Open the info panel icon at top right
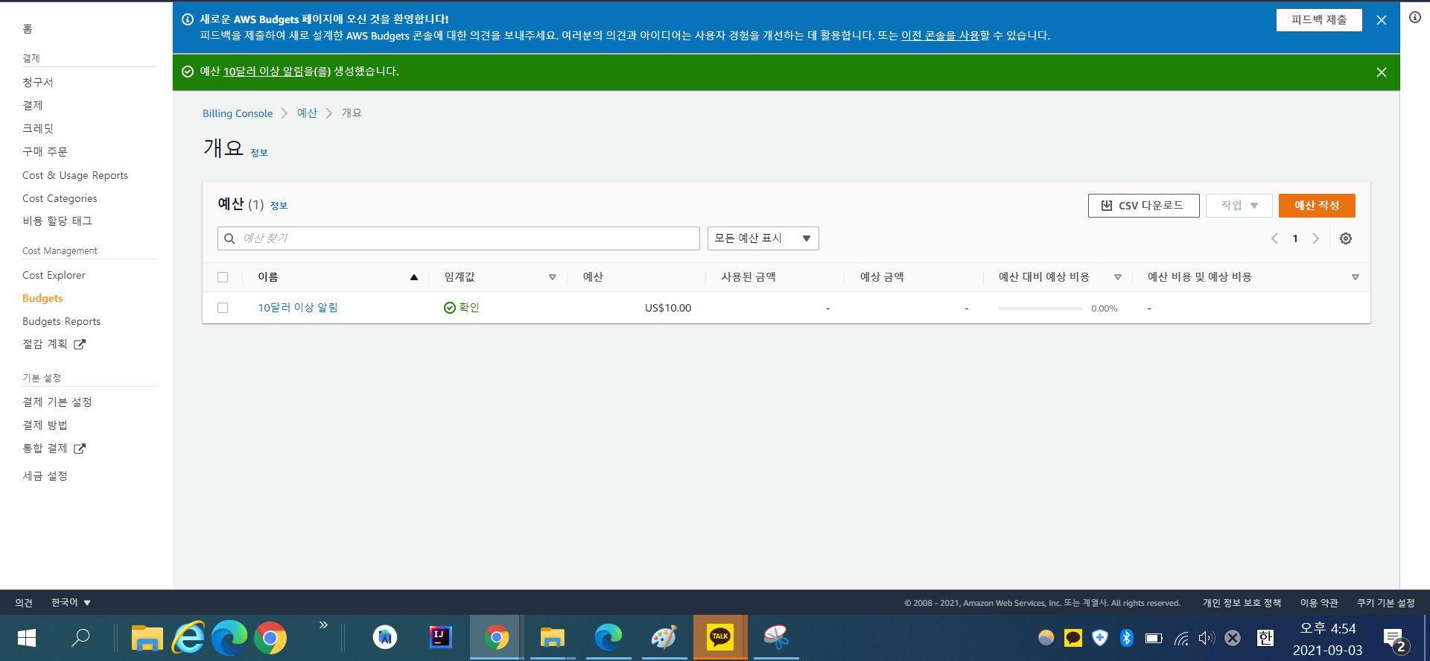 click(1415, 17)
